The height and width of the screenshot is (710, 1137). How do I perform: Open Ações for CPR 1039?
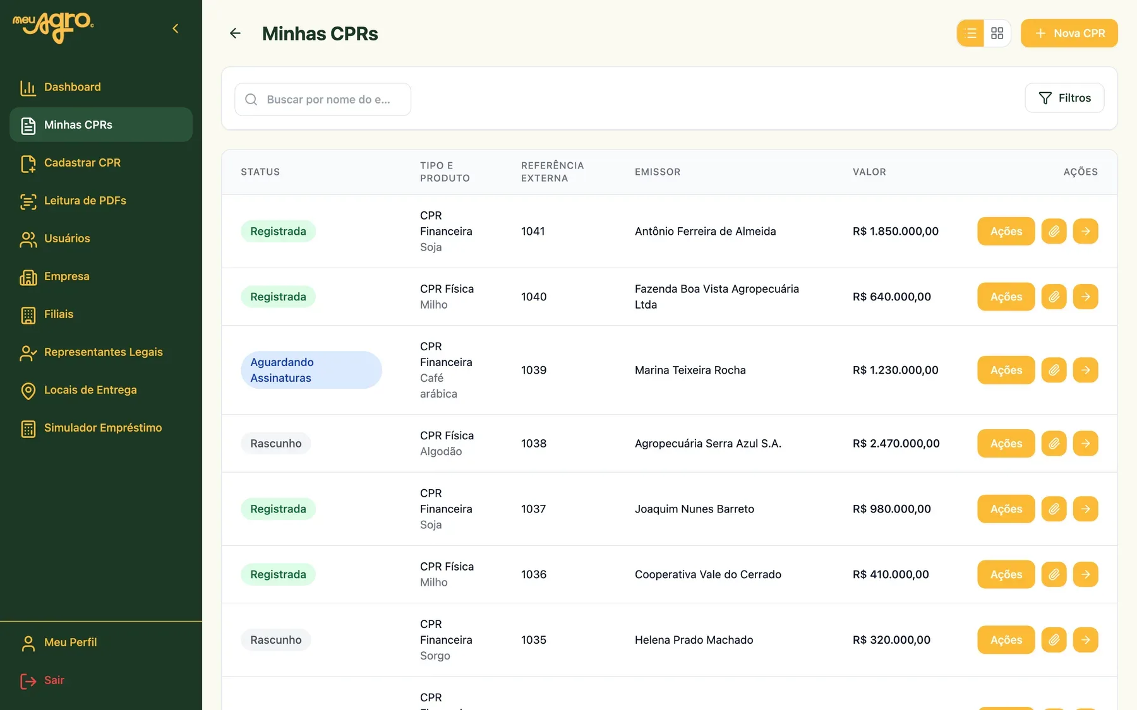tap(1006, 370)
